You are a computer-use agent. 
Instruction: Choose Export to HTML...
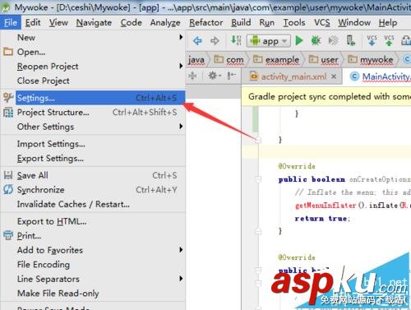pos(93,221)
